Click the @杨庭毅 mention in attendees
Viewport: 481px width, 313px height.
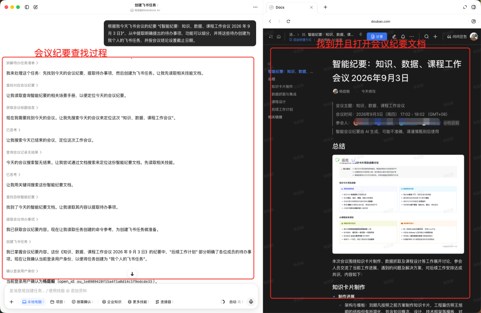click(451, 123)
